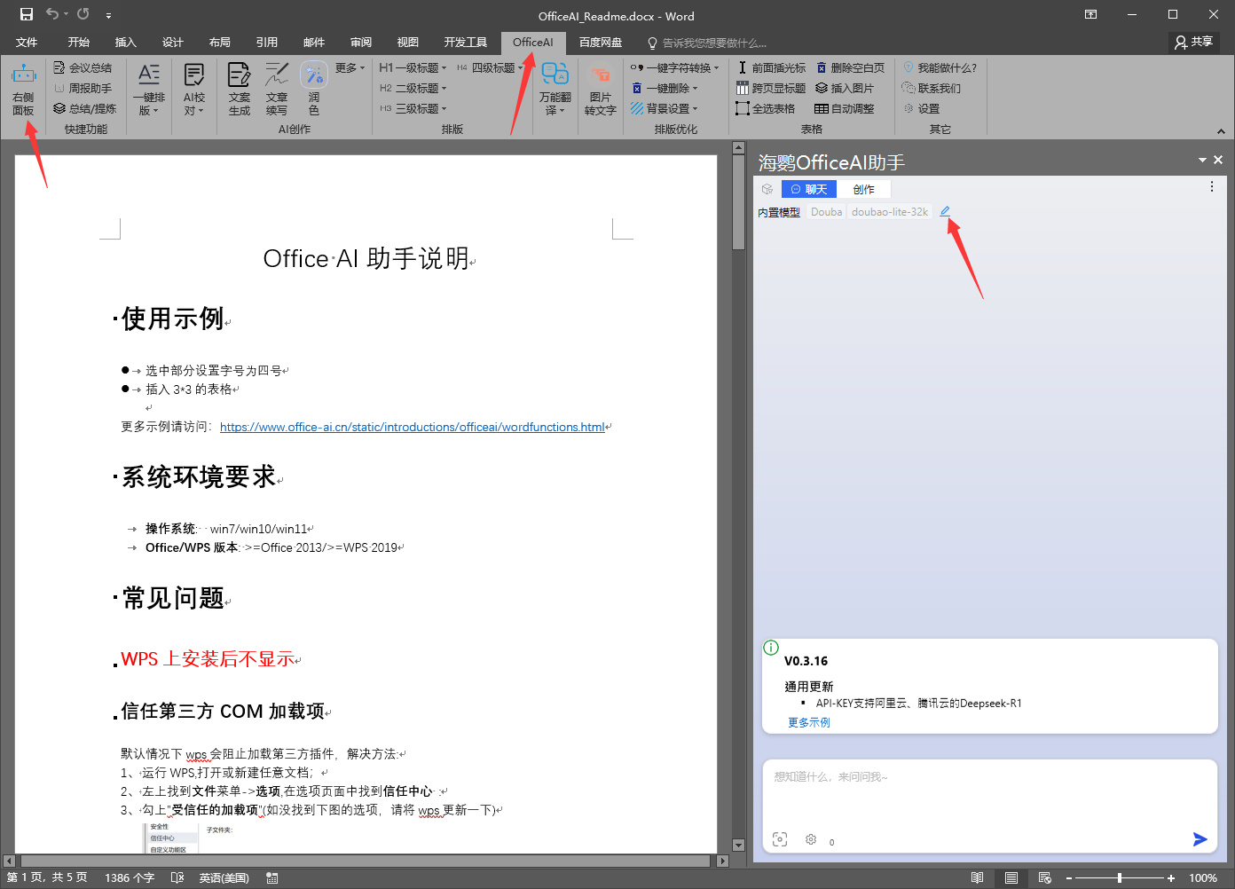Click 跨页显标题 cross-page header tool
This screenshot has height=889, width=1235.
click(771, 88)
